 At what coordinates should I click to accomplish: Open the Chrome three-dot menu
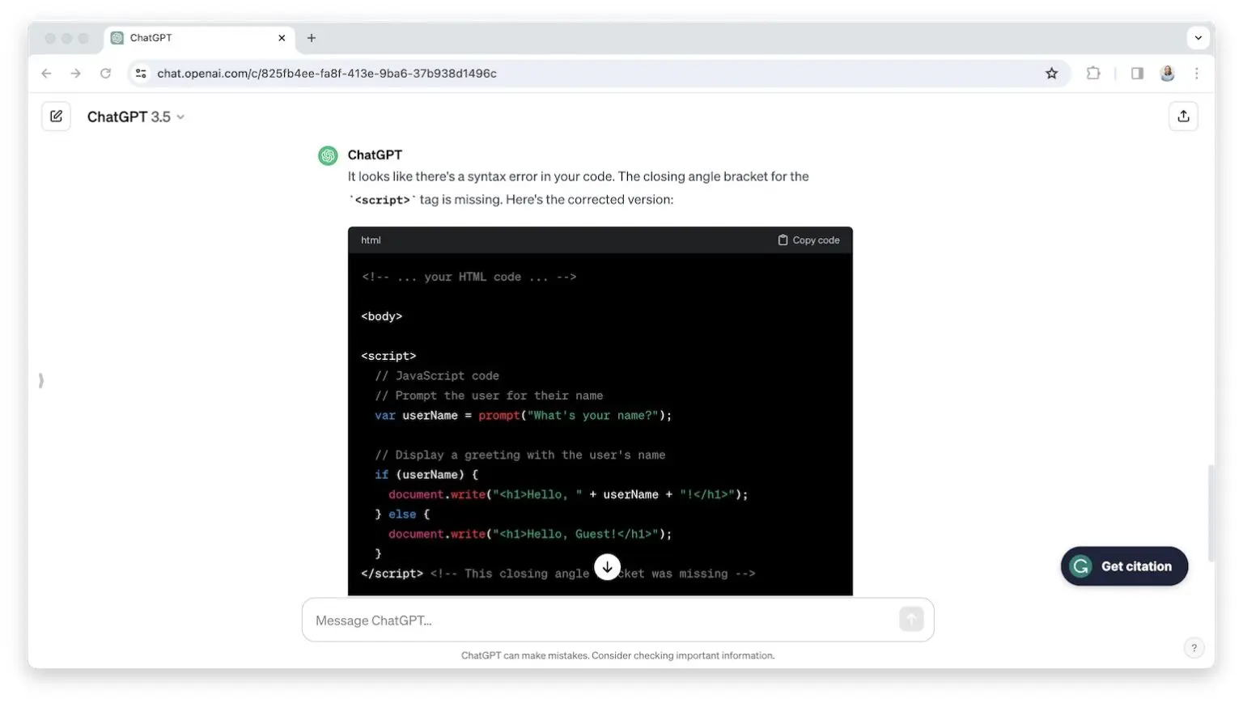(1197, 73)
